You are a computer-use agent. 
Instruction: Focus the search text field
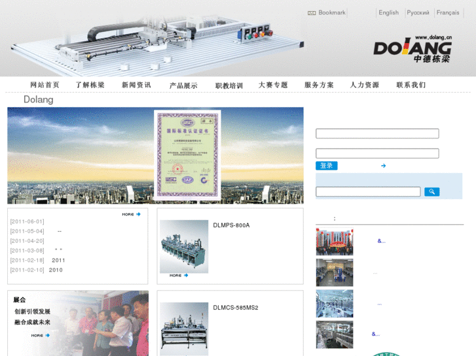click(368, 191)
